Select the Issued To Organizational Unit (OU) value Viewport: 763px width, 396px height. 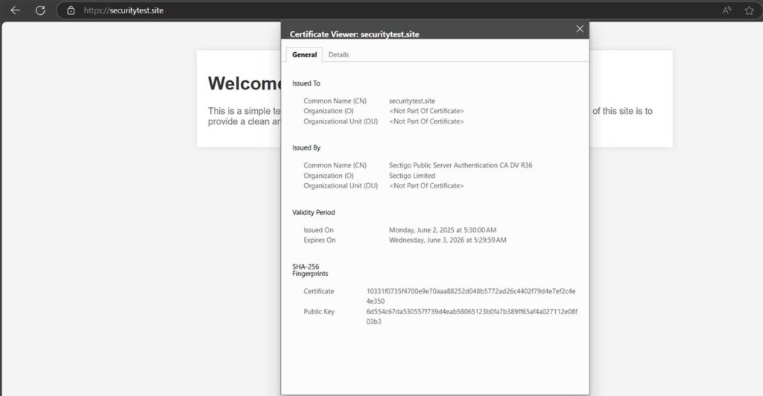click(x=426, y=121)
